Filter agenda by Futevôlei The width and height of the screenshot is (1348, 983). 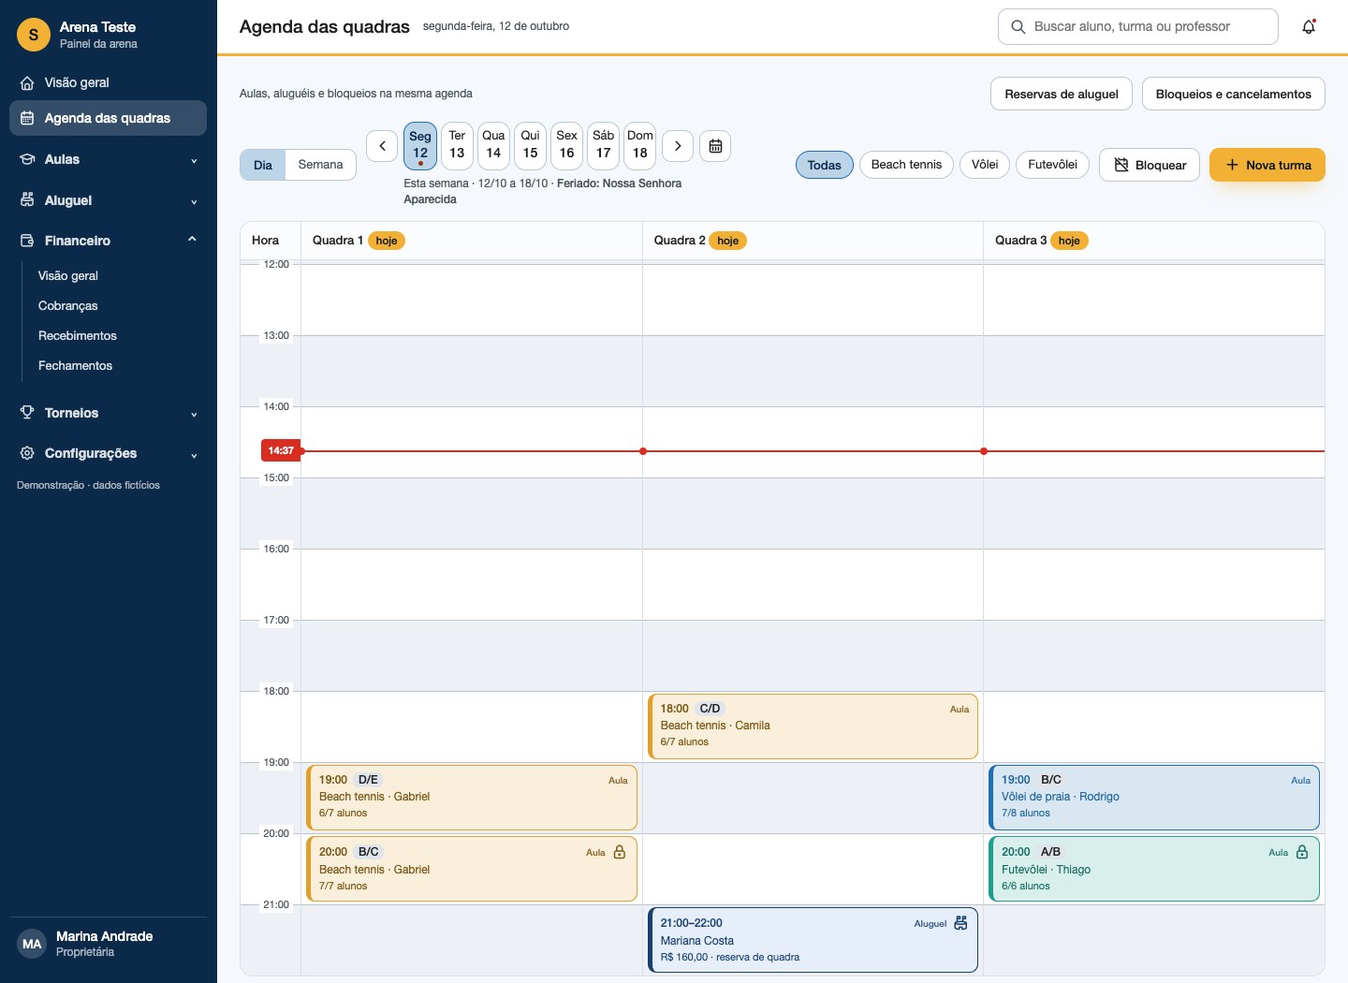pyautogui.click(x=1053, y=165)
